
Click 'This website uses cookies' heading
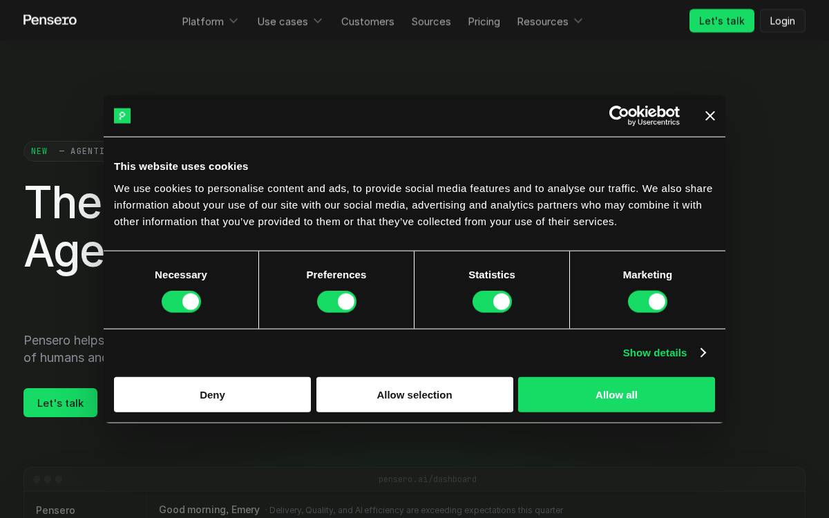181,166
